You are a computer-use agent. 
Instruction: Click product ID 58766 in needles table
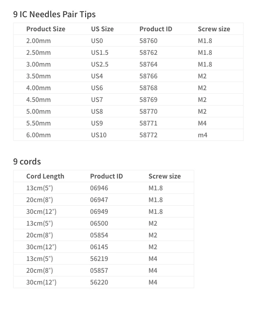(148, 76)
